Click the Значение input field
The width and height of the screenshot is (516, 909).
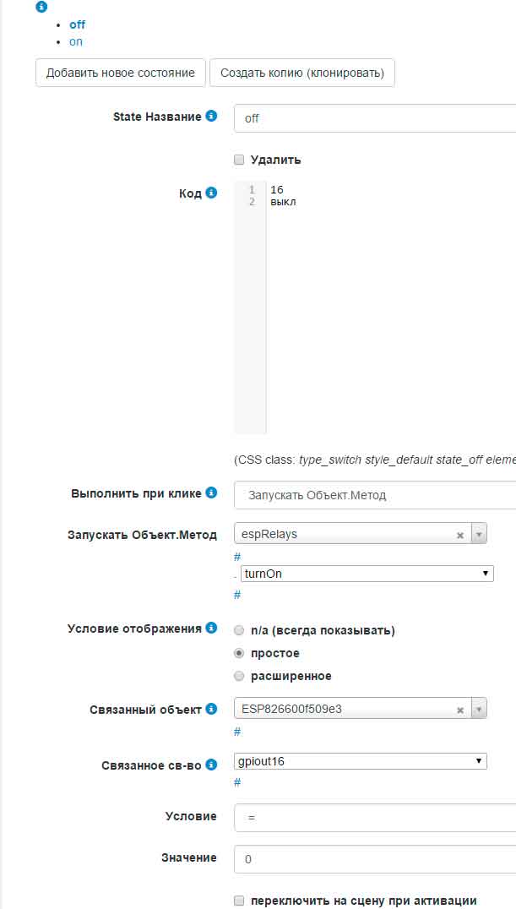(375, 858)
